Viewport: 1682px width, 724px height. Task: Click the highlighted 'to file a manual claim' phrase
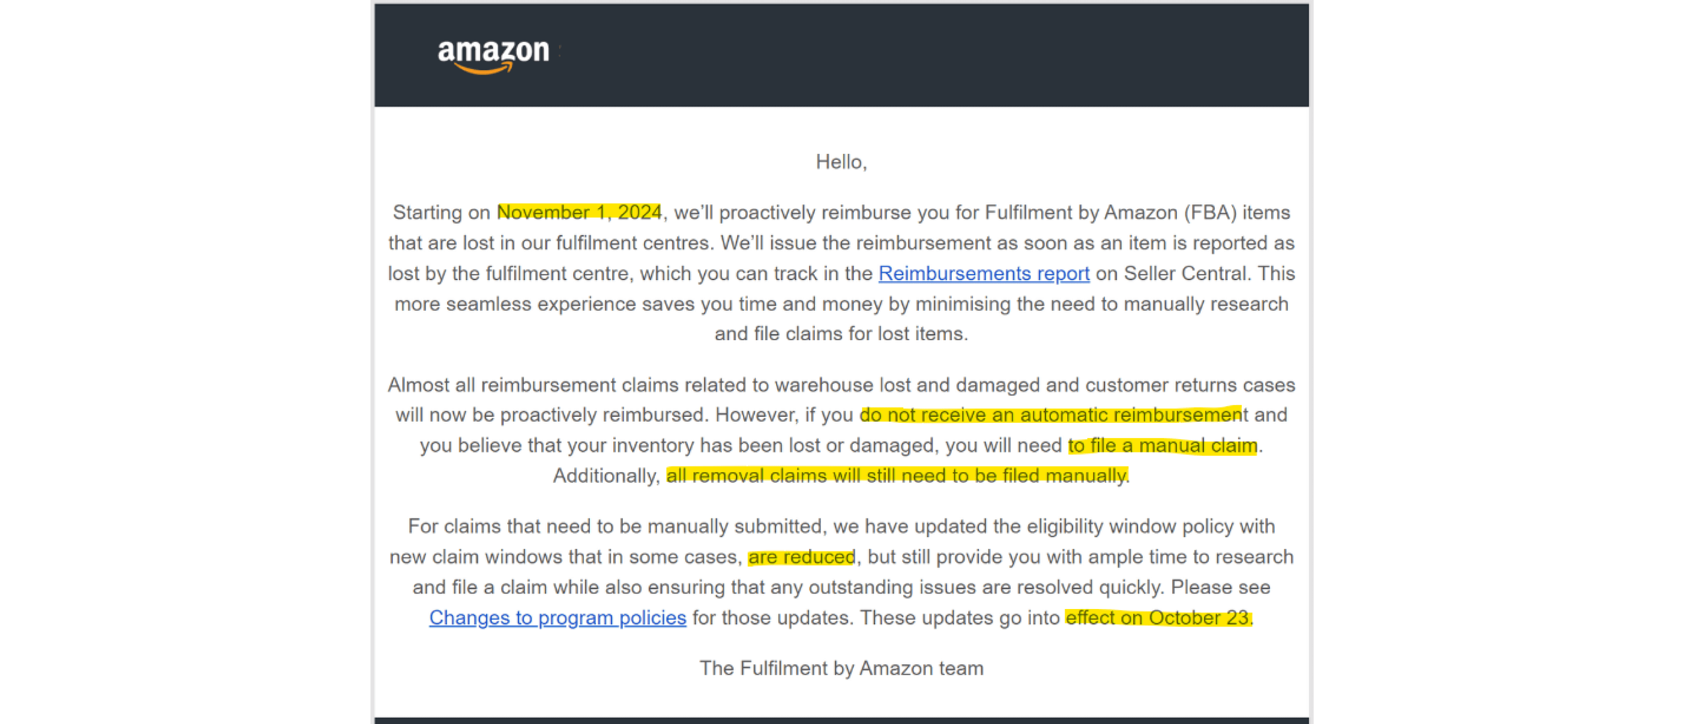tap(1162, 445)
